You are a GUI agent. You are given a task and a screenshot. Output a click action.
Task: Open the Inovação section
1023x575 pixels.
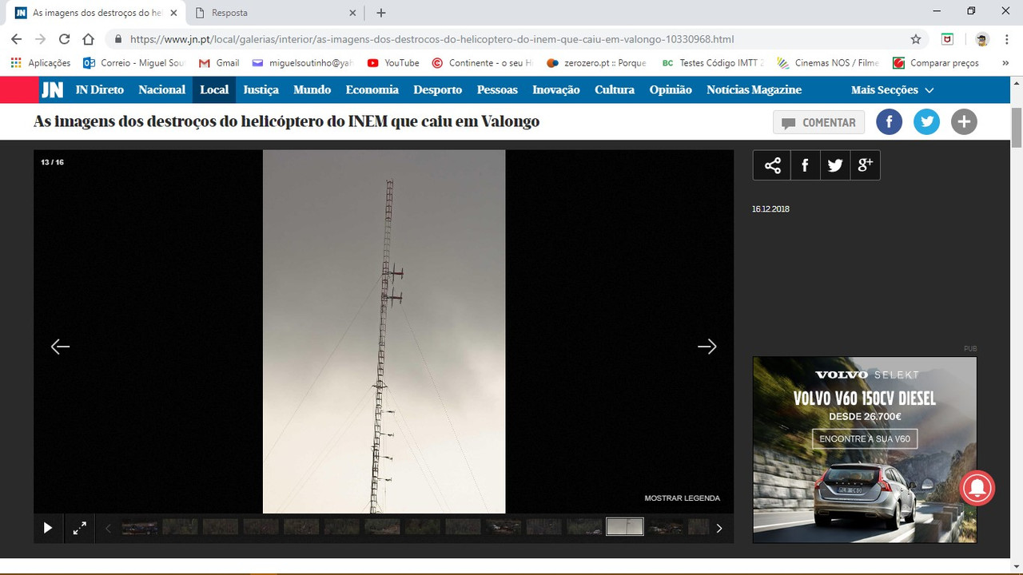pyautogui.click(x=556, y=90)
